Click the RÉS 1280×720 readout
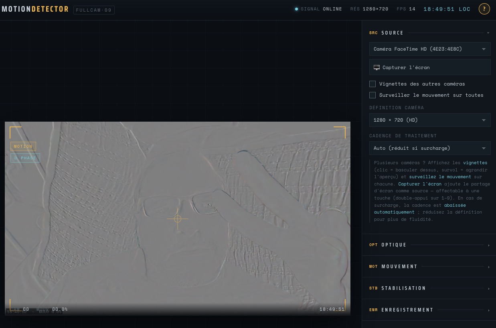The height and width of the screenshot is (328, 496). [x=369, y=9]
